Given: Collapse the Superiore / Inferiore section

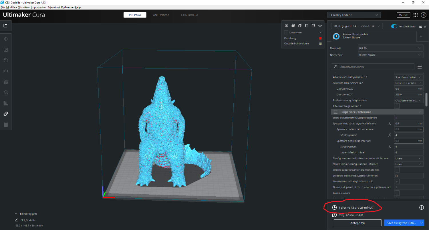Looking at the screenshot, I should (377, 112).
